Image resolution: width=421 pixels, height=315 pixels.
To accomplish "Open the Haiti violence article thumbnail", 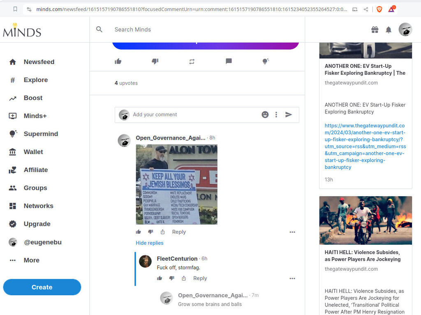I will (x=365, y=221).
